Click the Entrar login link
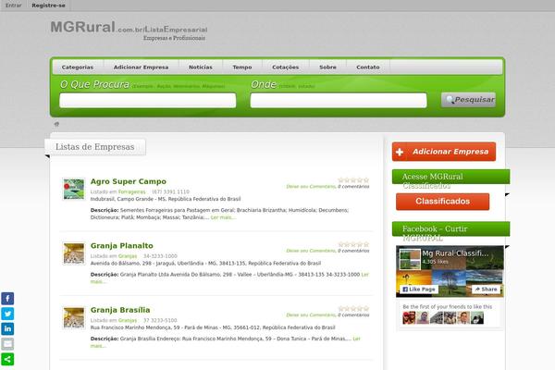 (14, 6)
